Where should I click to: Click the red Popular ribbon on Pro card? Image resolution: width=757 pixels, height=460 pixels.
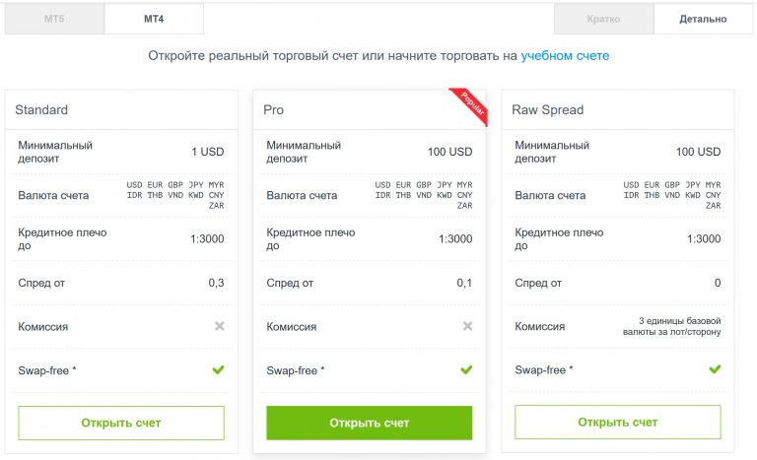(x=470, y=106)
